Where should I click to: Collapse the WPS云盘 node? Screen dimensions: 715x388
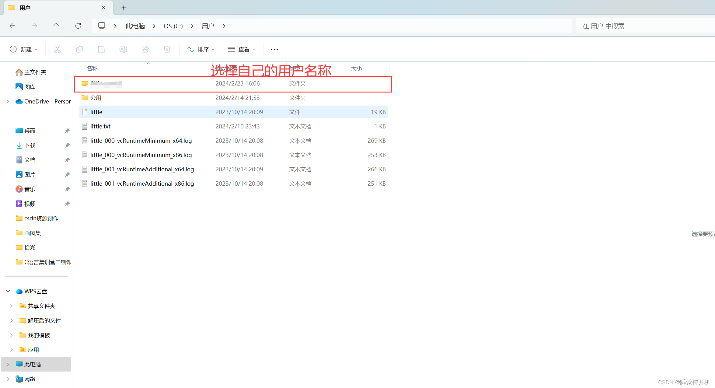(x=8, y=291)
